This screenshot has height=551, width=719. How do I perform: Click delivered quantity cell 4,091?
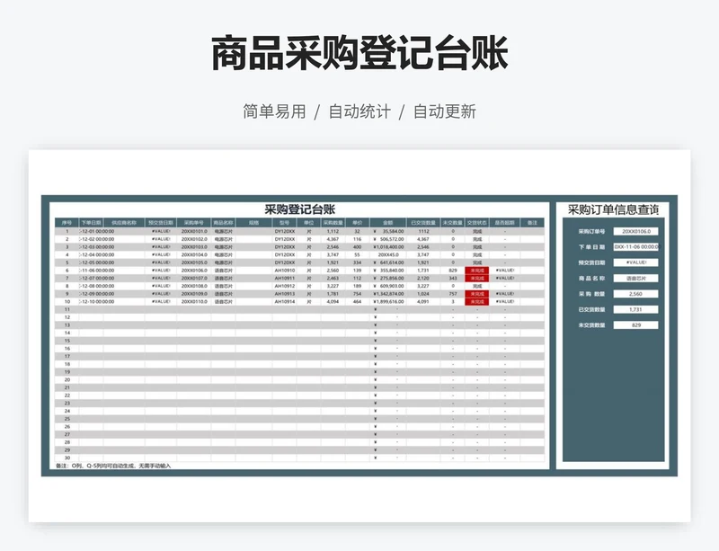point(423,302)
